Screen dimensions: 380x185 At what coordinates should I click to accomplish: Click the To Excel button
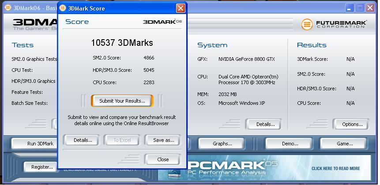point(122,140)
